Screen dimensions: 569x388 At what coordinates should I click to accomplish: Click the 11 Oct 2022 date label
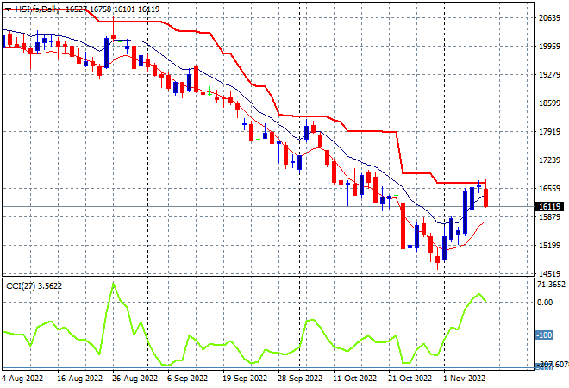click(x=354, y=379)
